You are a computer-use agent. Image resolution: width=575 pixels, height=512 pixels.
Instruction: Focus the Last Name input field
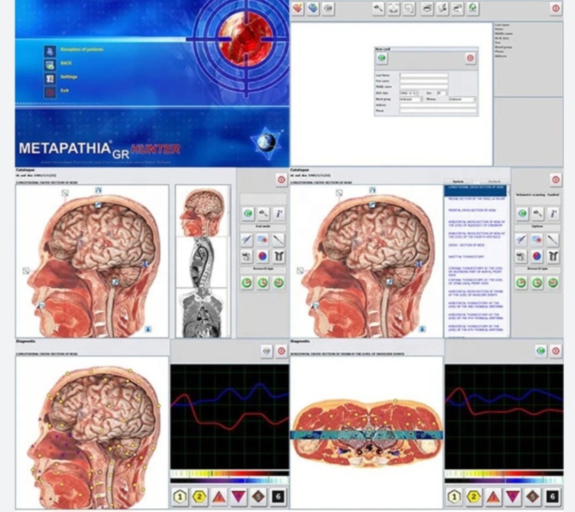coord(424,75)
